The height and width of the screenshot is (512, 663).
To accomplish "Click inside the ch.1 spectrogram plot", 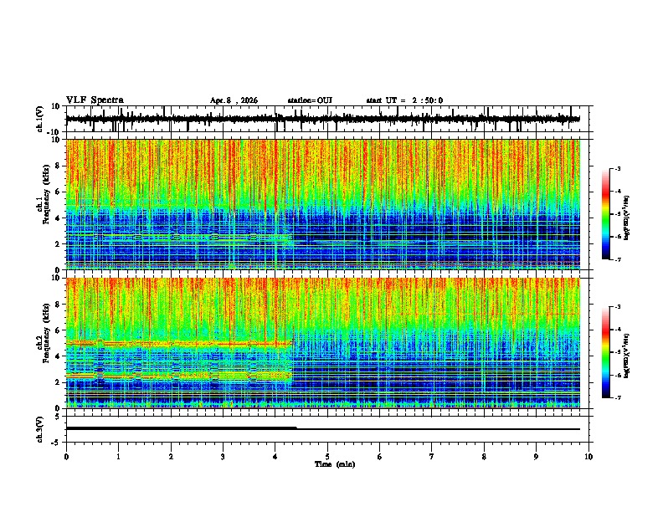I will (x=322, y=204).
